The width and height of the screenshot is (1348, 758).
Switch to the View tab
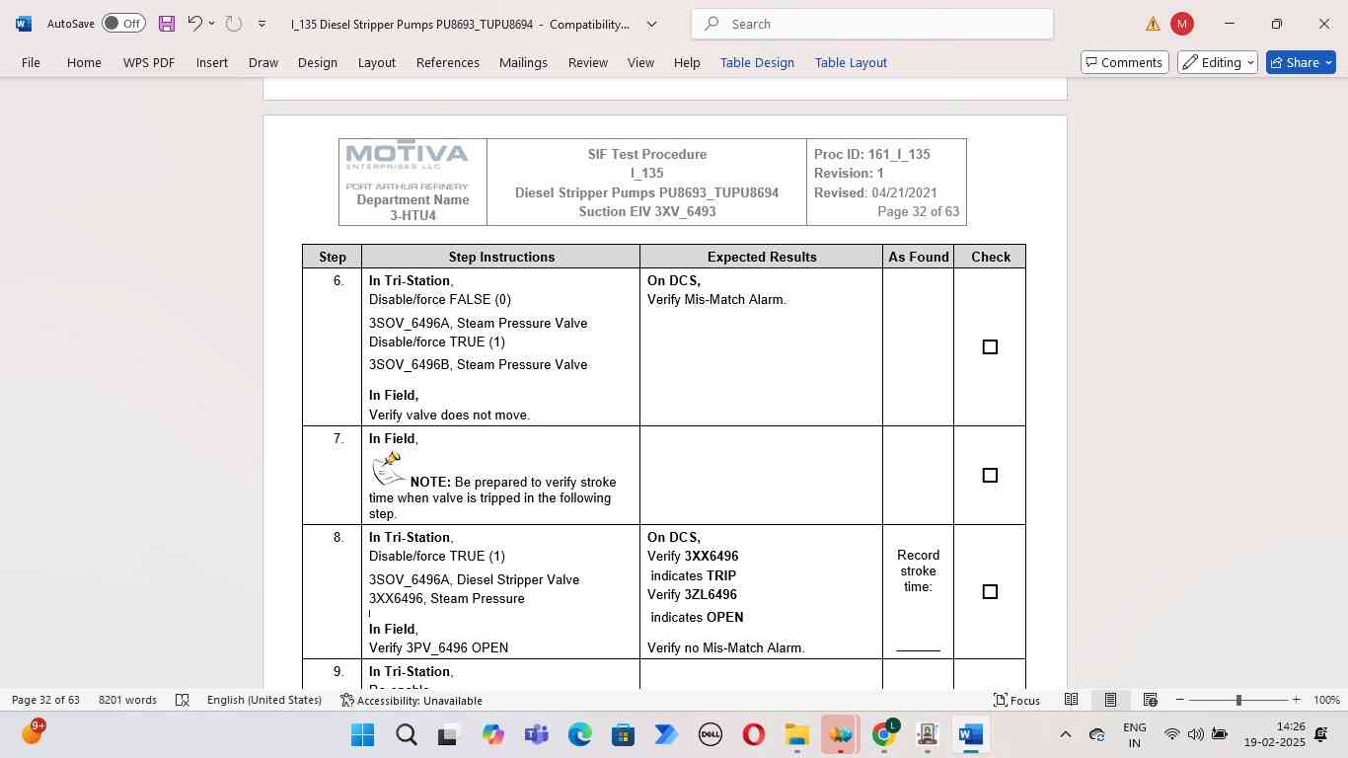(641, 62)
